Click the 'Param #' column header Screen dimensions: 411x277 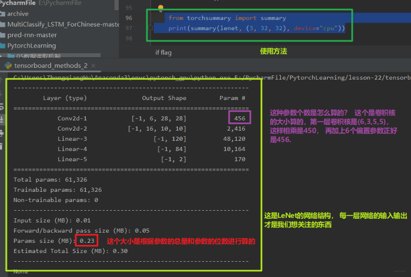click(232, 98)
